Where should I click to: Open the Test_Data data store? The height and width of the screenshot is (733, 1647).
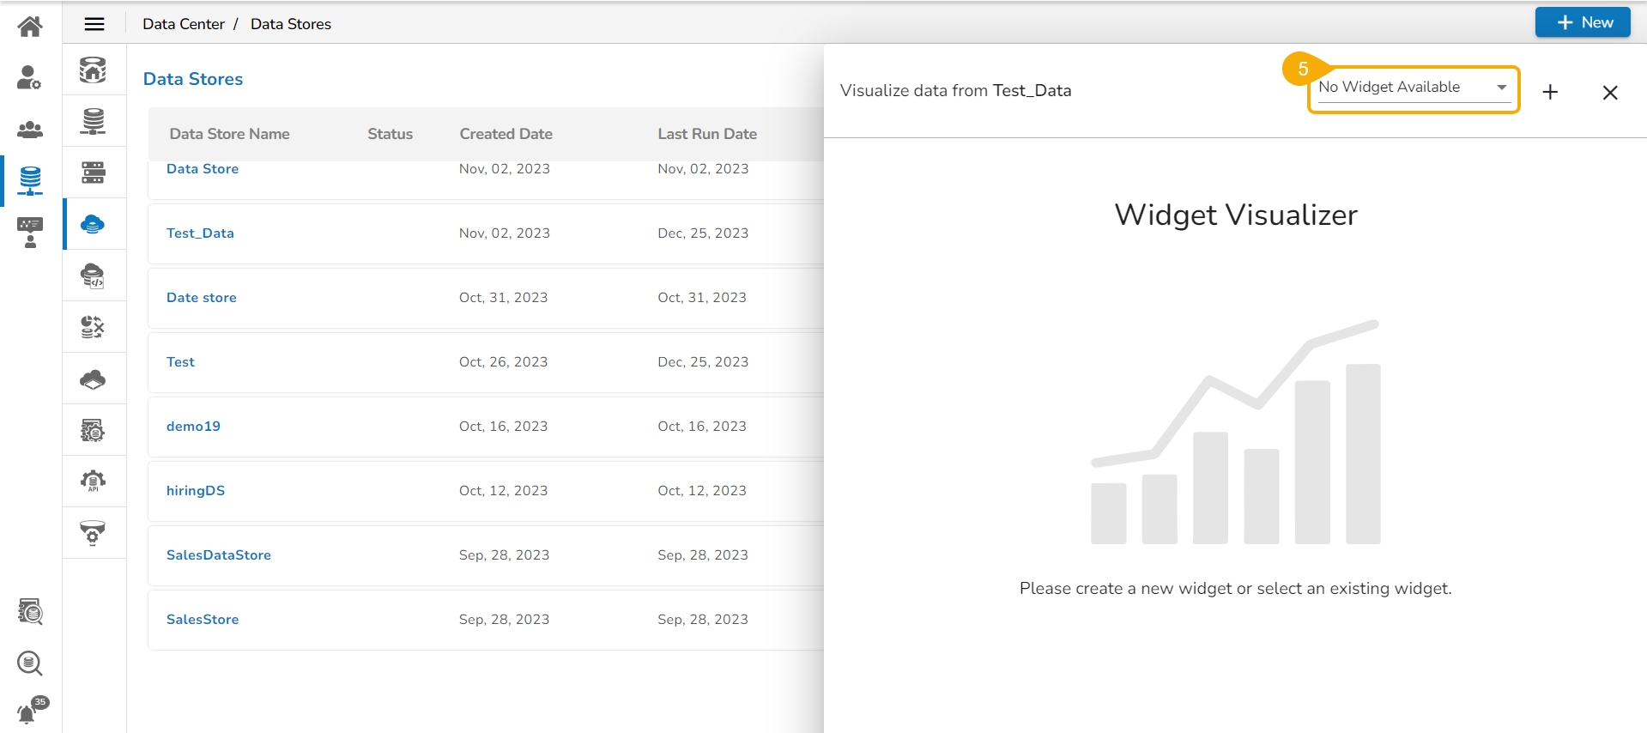200,233
